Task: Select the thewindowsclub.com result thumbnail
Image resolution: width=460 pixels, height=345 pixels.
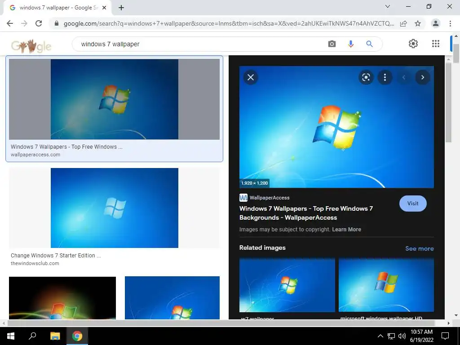Action: tap(114, 208)
